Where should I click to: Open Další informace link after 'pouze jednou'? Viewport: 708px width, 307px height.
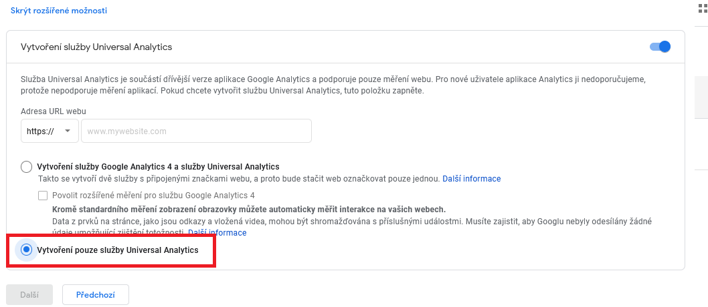(471, 179)
